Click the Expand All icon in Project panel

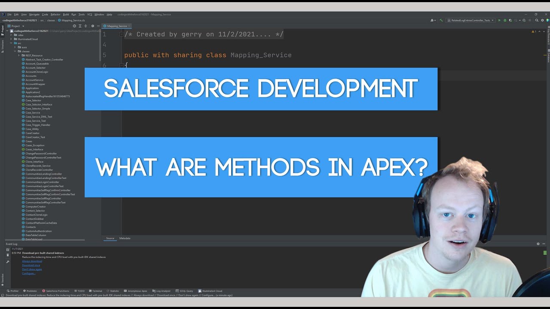pos(80,26)
